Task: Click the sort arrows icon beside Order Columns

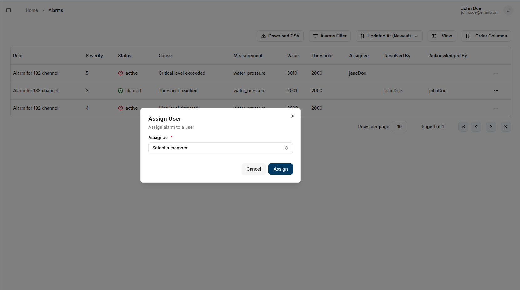Action: click(468, 36)
